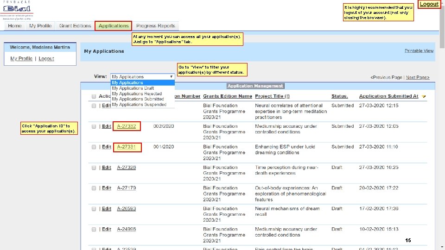Go to the Home tab
The height and width of the screenshot is (250, 445).
tap(15, 26)
